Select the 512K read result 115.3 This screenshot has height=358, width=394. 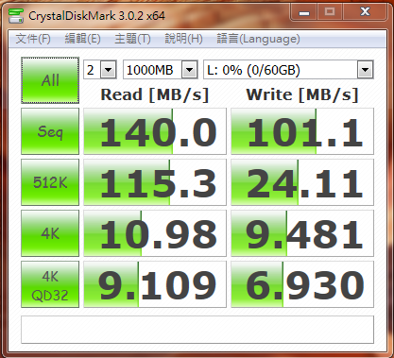coord(155,182)
